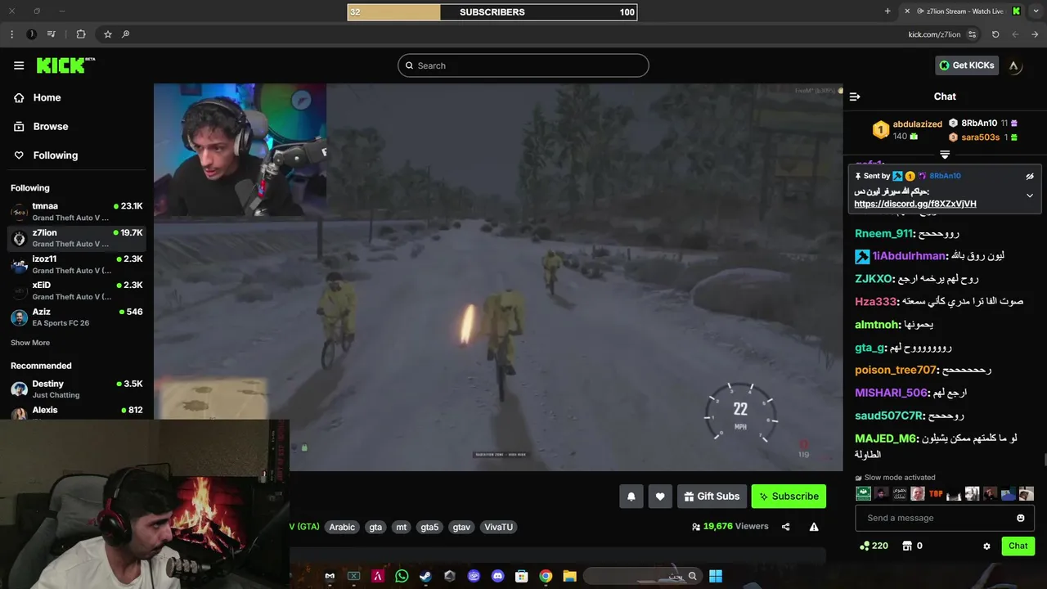
Task: Open Alexis recommended channel
Action: pyautogui.click(x=77, y=411)
